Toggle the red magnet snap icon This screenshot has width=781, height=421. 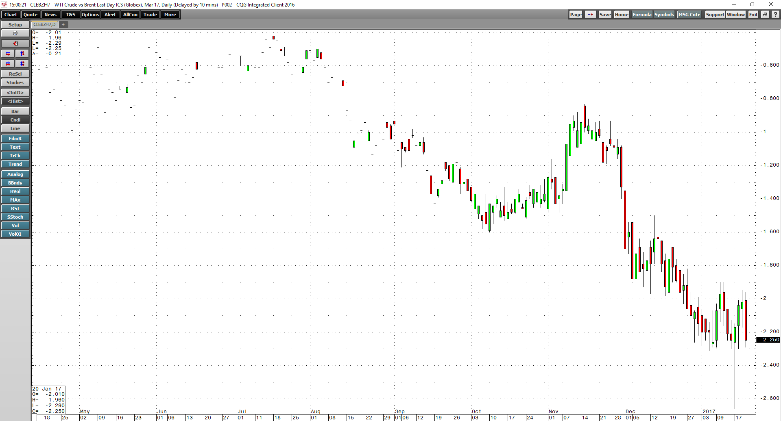point(15,43)
